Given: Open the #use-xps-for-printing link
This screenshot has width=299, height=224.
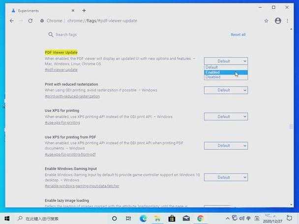Looking at the screenshot, I should (62, 123).
